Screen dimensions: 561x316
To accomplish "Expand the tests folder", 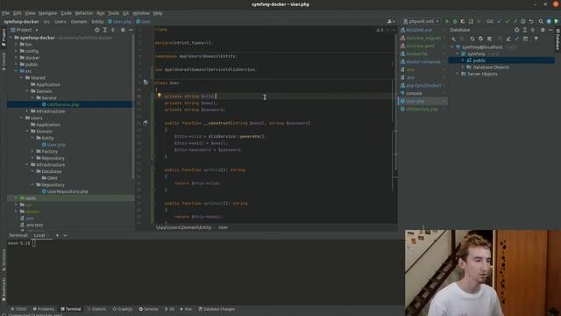I will (x=16, y=198).
